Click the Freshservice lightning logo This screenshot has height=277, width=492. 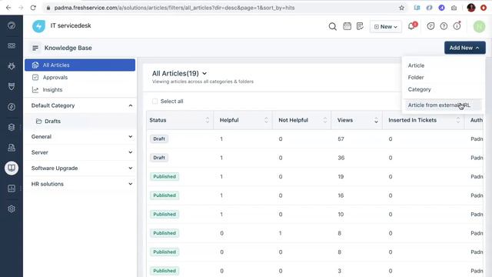(x=38, y=26)
